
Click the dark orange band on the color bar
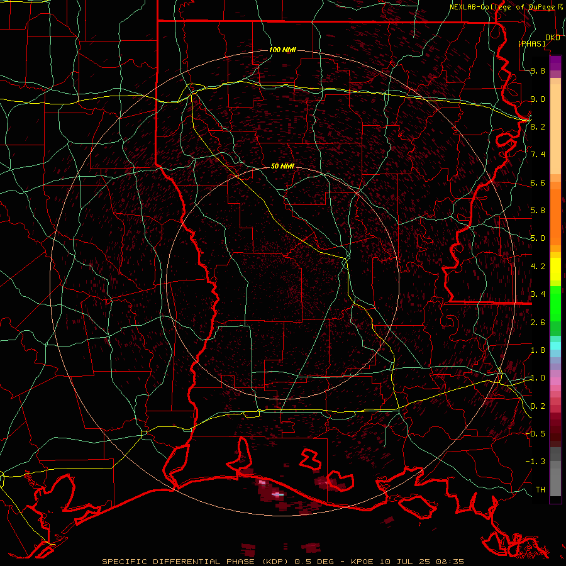[555, 216]
